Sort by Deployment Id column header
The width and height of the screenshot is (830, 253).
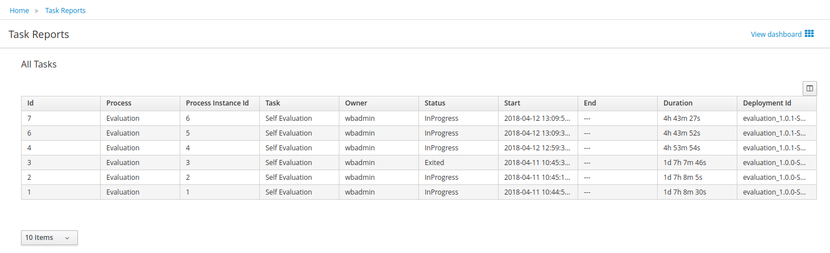[x=767, y=103]
